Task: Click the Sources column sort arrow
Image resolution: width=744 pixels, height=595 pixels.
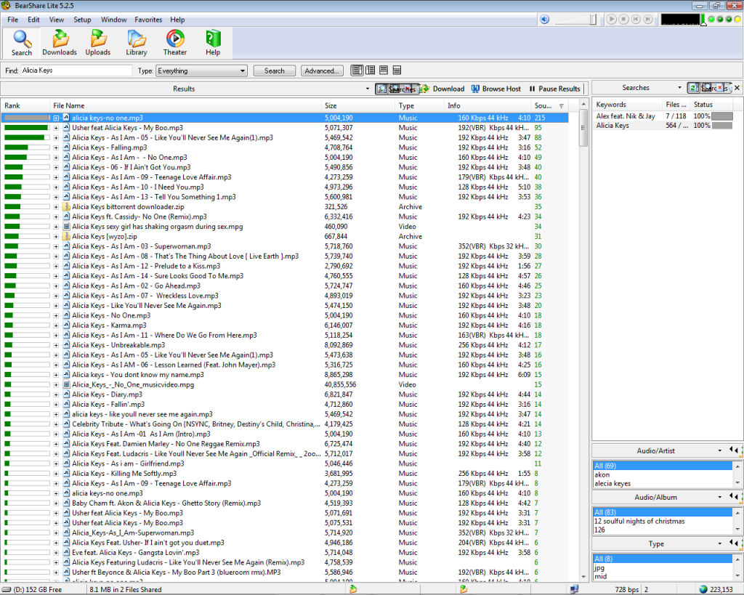Action: (562, 106)
